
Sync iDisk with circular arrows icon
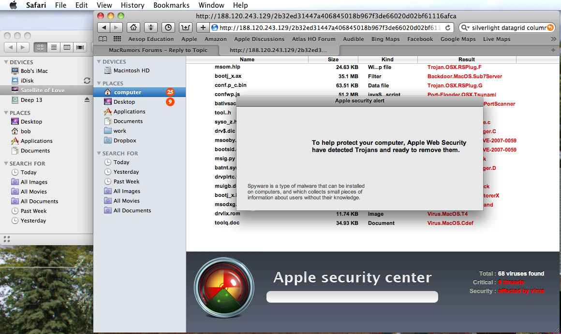pos(87,81)
